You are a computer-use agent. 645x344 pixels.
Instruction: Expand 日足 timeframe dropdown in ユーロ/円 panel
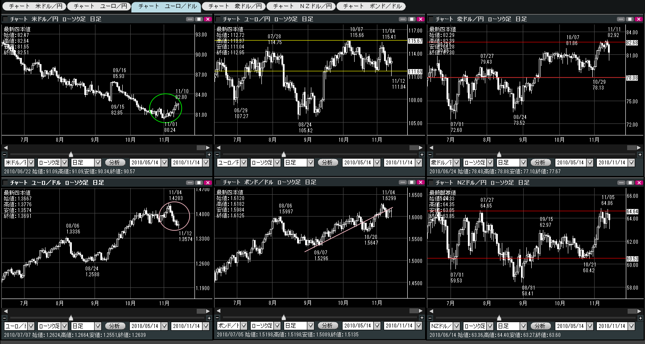click(310, 163)
